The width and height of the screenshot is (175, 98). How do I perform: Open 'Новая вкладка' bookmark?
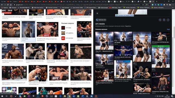click(x=103, y=8)
